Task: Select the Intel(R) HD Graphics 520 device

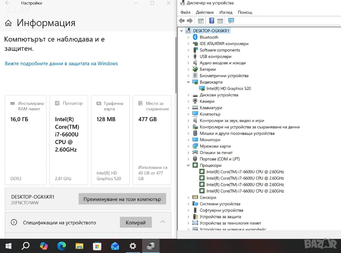Action: tap(228, 89)
